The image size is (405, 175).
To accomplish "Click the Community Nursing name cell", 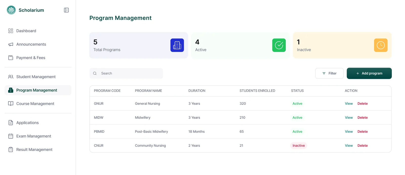I will click(x=150, y=145).
